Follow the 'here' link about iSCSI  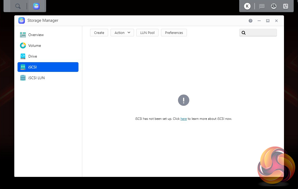183,119
